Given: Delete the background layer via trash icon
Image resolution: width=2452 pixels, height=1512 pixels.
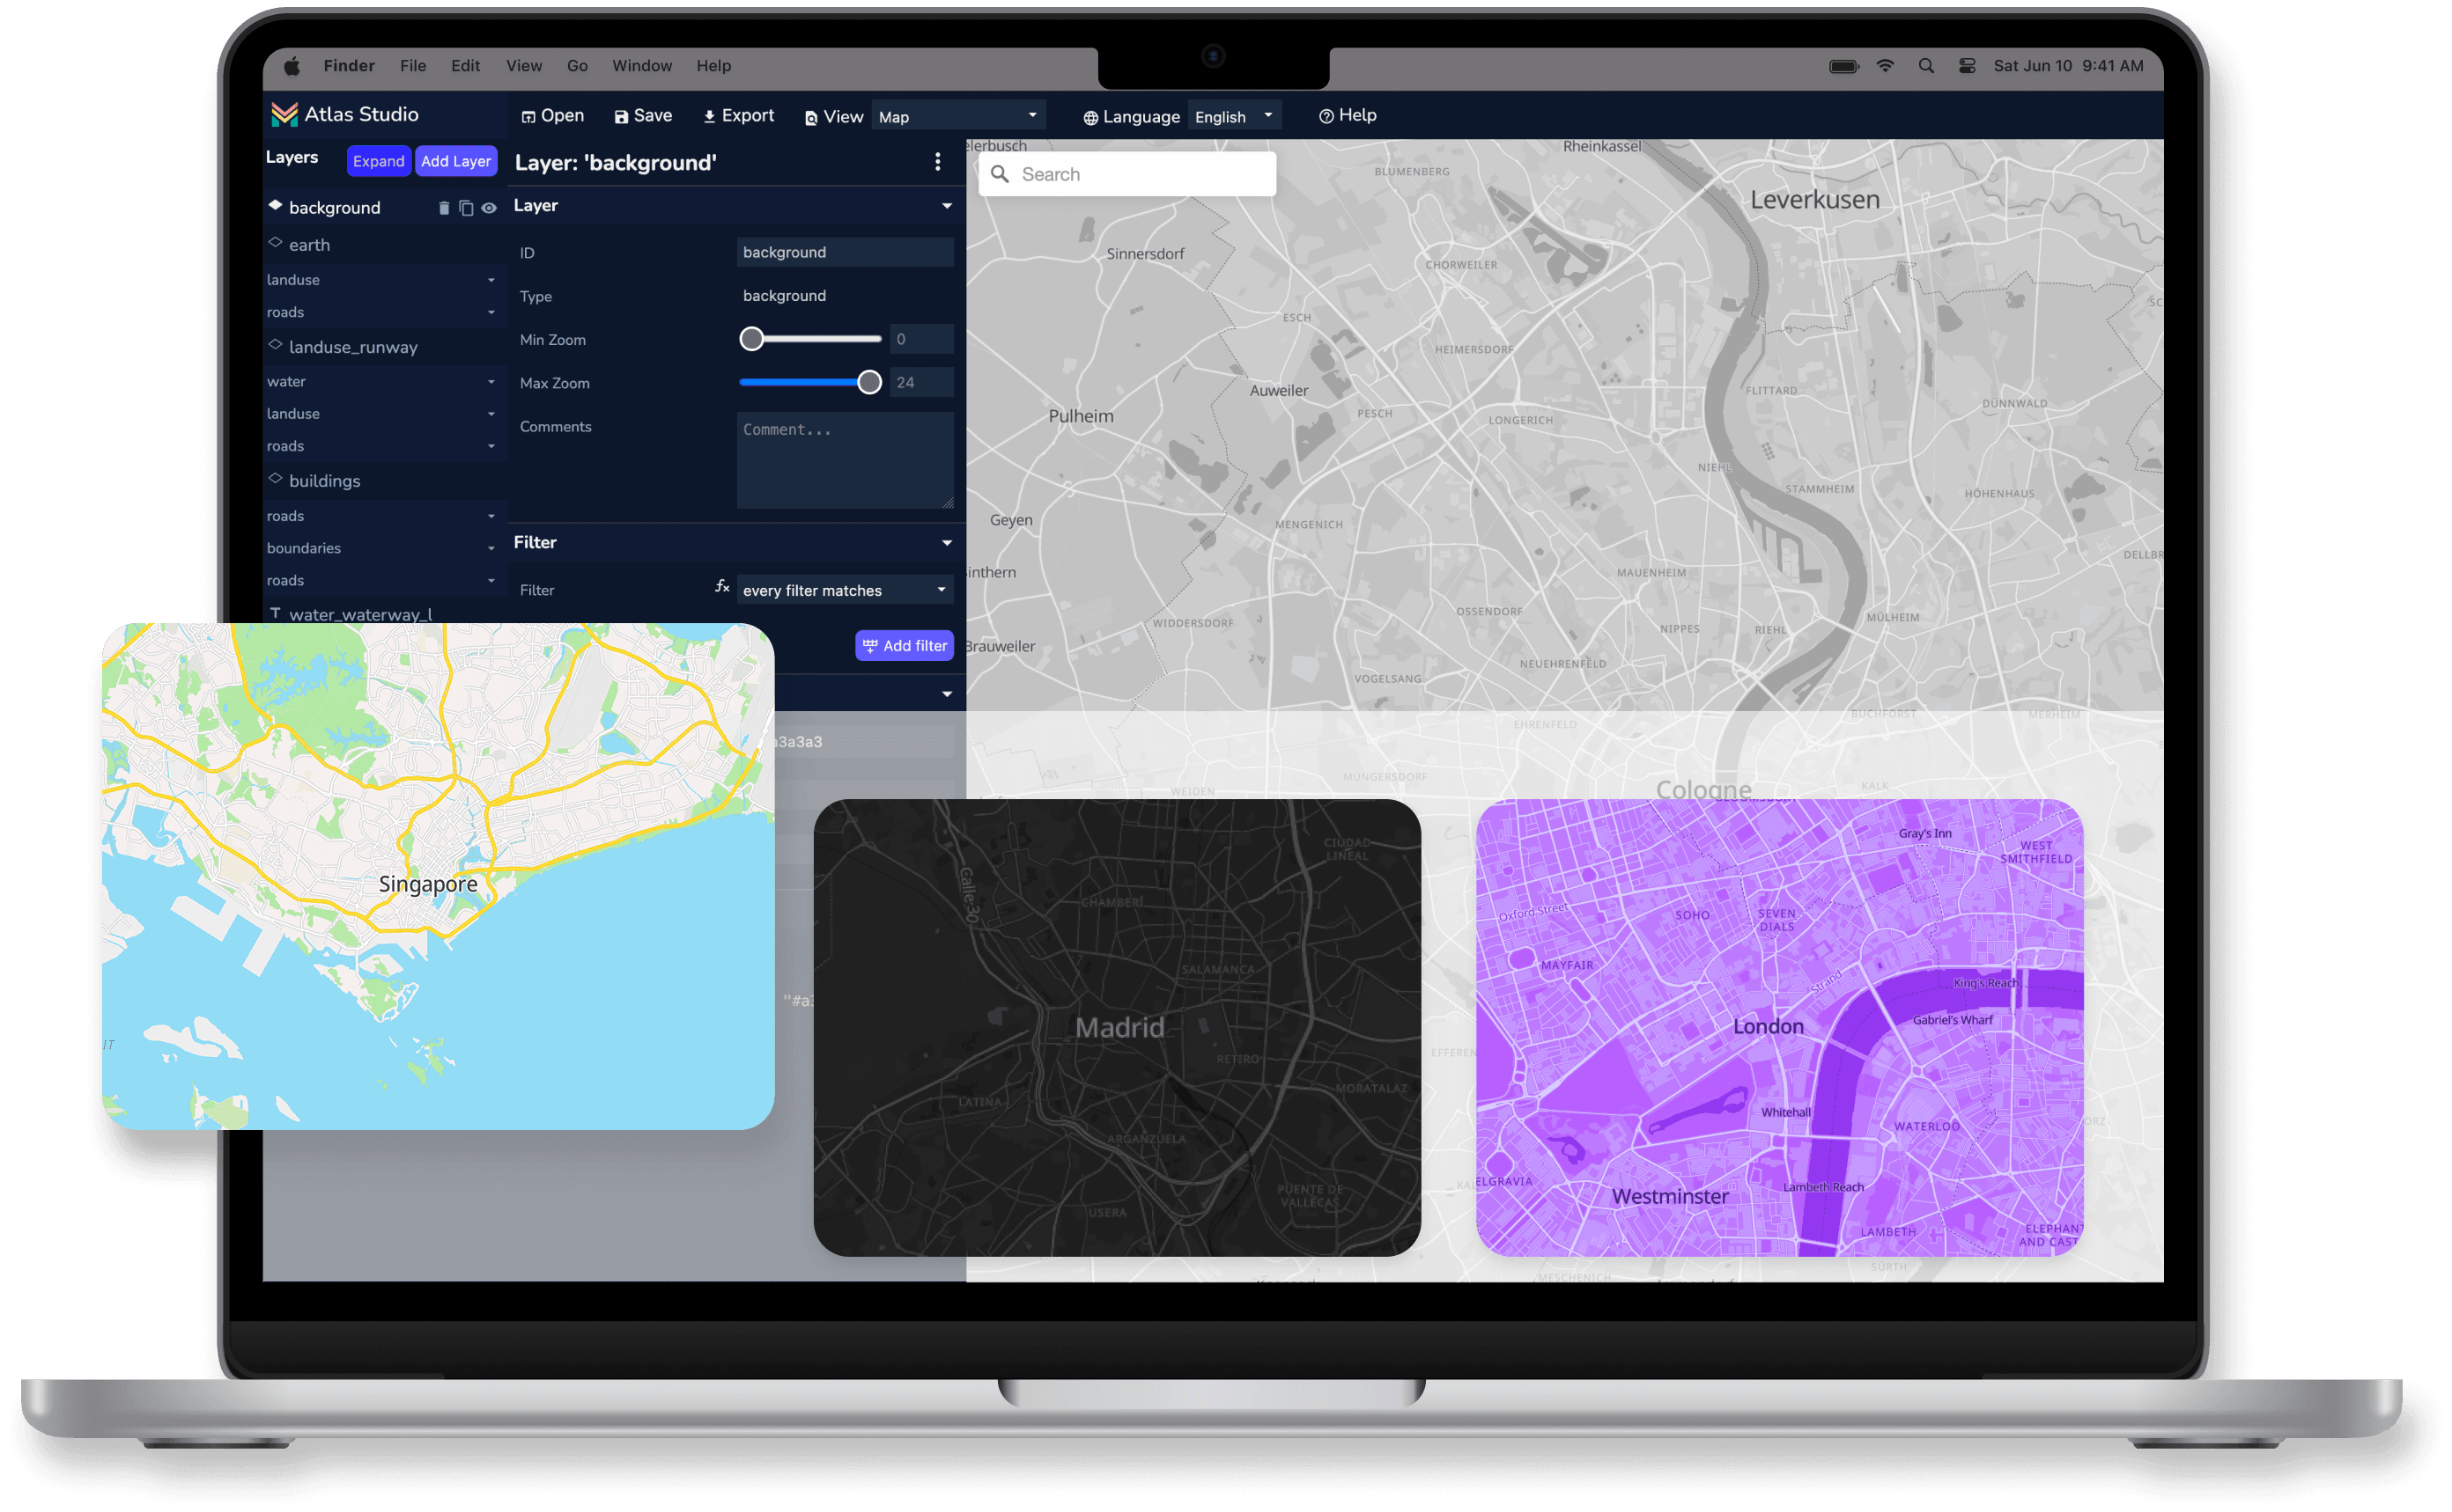Looking at the screenshot, I should point(443,207).
